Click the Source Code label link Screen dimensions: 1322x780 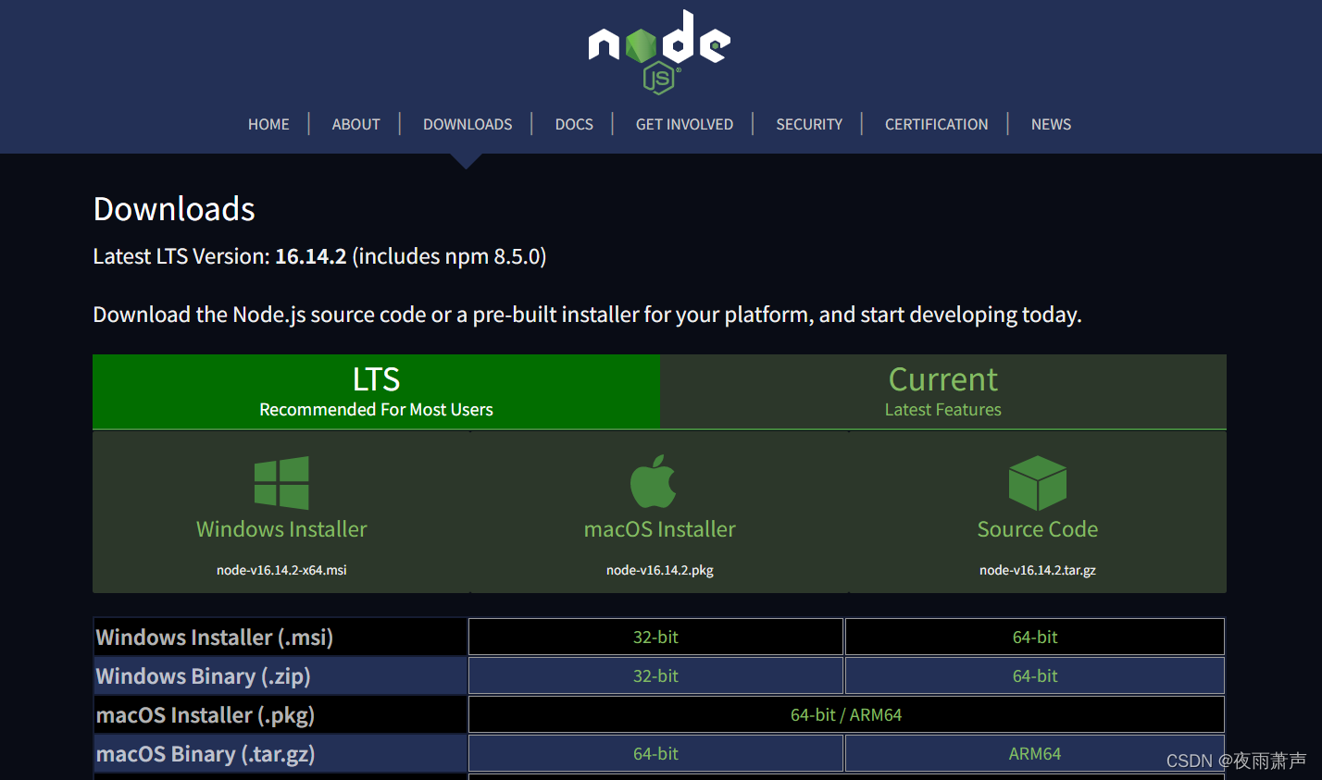1038,529
